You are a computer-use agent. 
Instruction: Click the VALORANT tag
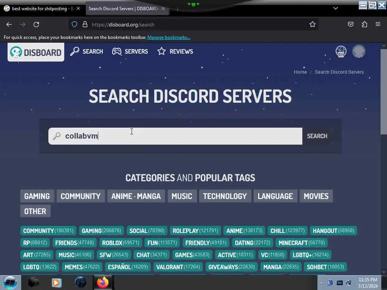[178, 267]
